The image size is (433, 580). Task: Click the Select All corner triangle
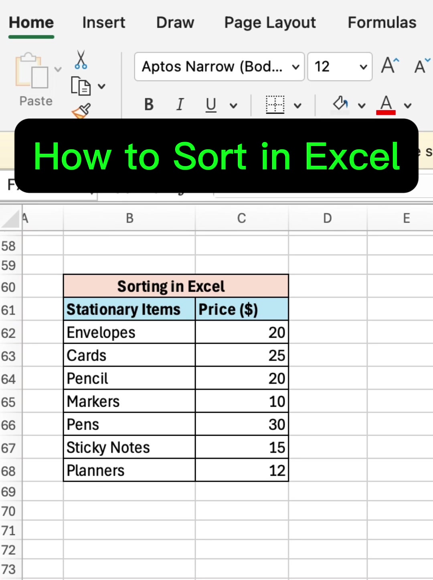tap(11, 219)
